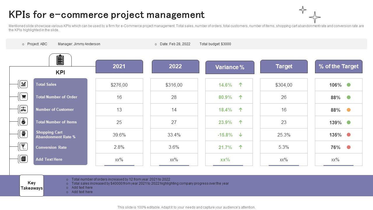Click the Total Number of Order row label
Image resolution: width=373 pixels, height=210 pixels.
click(x=57, y=97)
